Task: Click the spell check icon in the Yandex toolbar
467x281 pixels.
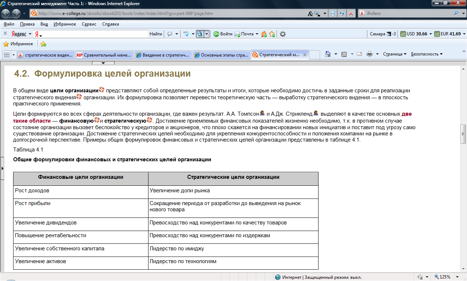Action: (x=186, y=34)
